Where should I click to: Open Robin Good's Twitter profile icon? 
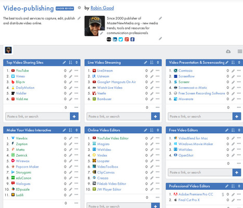coord(121,39)
